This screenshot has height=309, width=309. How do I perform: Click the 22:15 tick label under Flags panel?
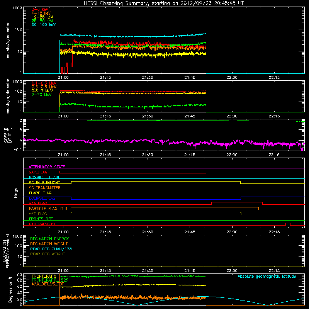click(x=274, y=232)
